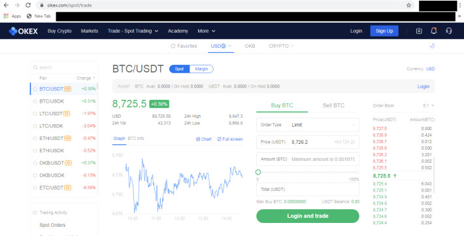464x236 pixels.
Task: Change order book depth 0.1 dropdown
Action: click(x=428, y=106)
